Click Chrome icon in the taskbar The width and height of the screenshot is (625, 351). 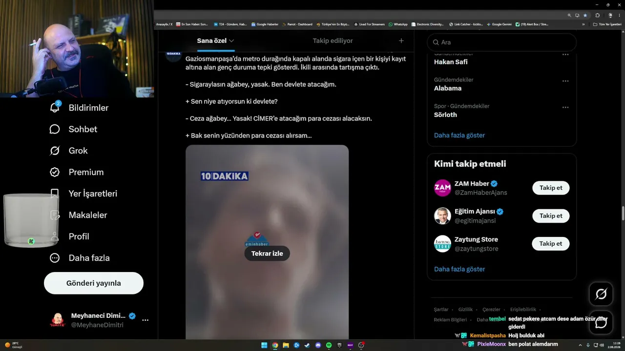click(275, 345)
